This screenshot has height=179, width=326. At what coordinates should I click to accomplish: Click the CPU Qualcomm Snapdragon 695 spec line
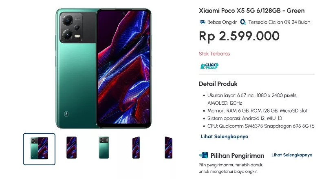[261, 126]
